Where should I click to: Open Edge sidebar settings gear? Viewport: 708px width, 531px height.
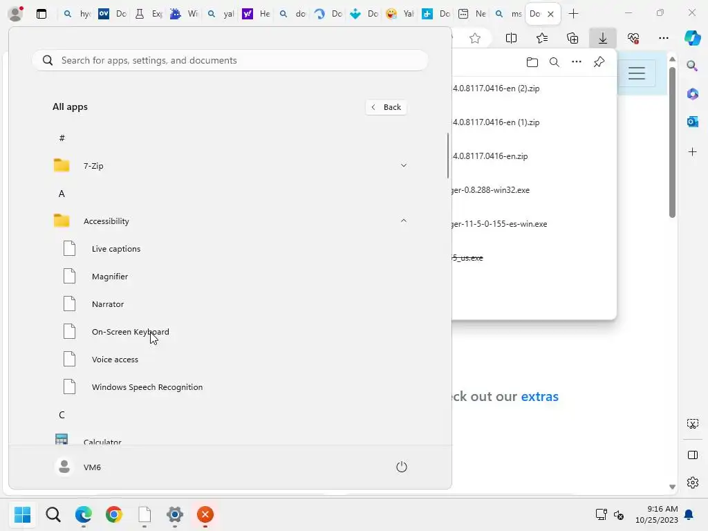[x=692, y=483]
